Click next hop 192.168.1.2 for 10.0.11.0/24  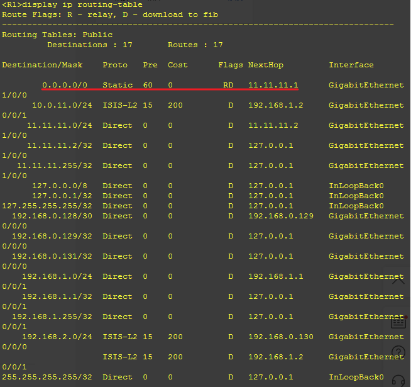[x=276, y=105]
